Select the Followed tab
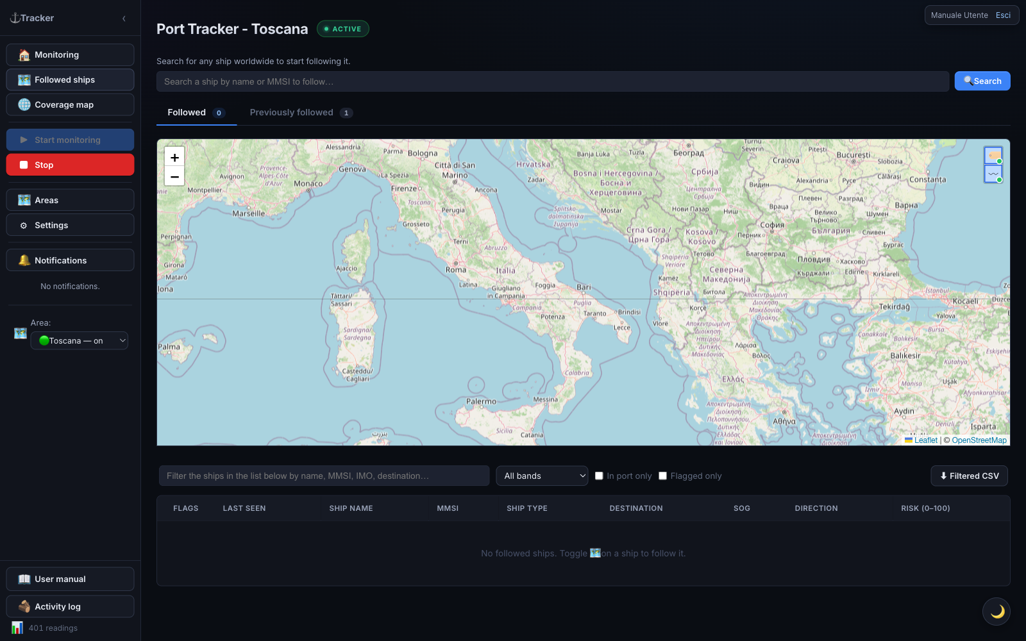This screenshot has width=1026, height=641. 196,113
